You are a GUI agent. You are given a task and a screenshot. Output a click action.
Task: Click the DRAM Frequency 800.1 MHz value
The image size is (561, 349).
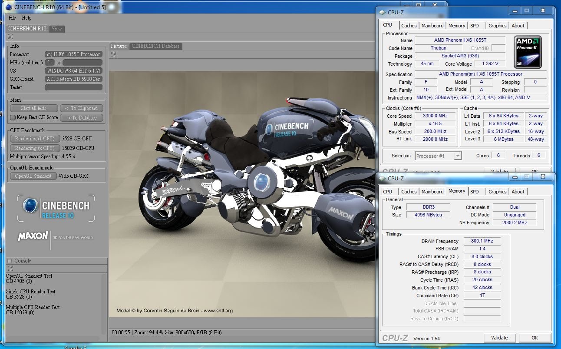point(482,241)
